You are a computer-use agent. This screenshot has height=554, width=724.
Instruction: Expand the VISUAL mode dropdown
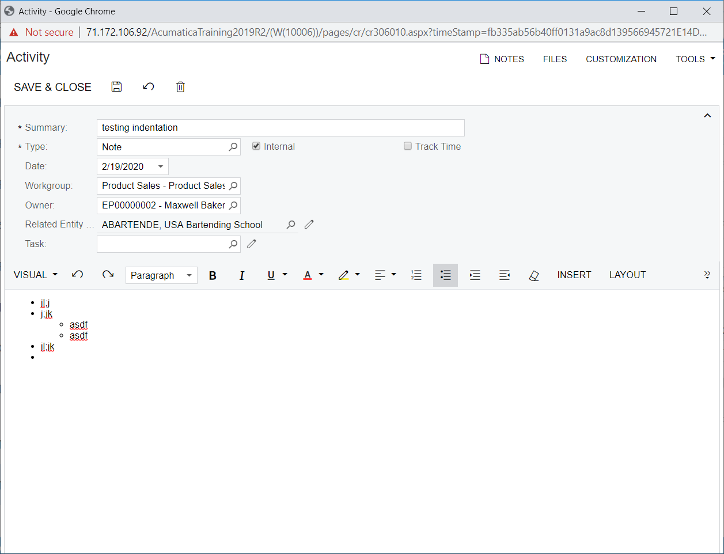[36, 275]
